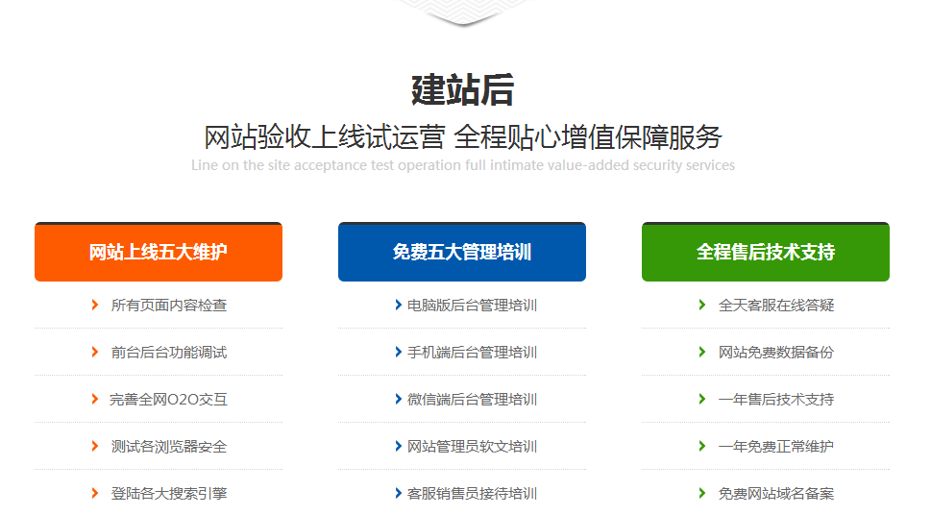Click green arrow beside 免费网站域名备案
The height and width of the screenshot is (515, 931).
702,494
